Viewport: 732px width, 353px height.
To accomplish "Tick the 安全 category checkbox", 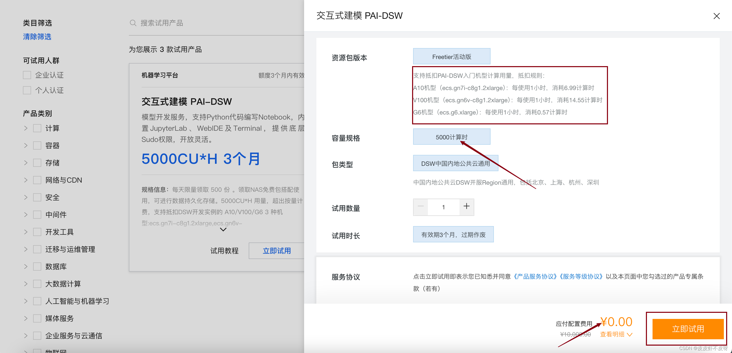I will tap(37, 198).
